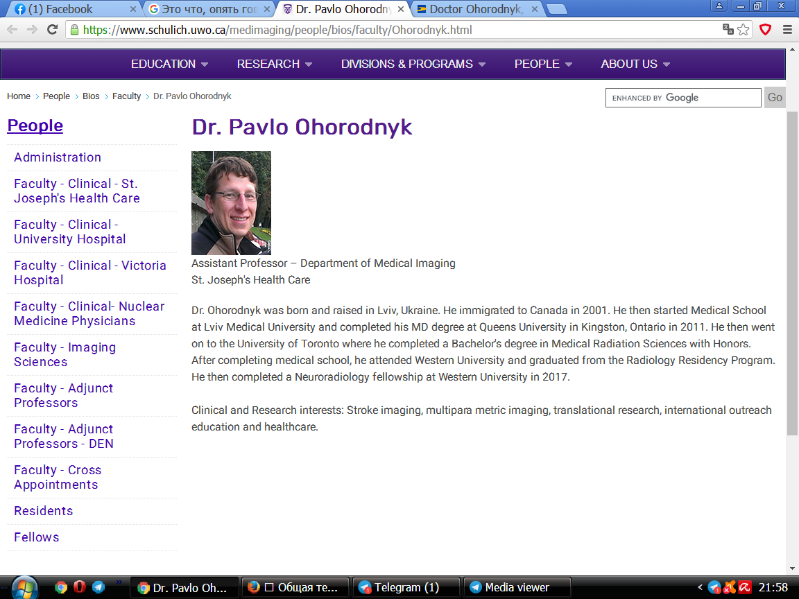This screenshot has height=599, width=799.
Task: Click the scrollbar up arrow
Action: pyautogui.click(x=792, y=50)
